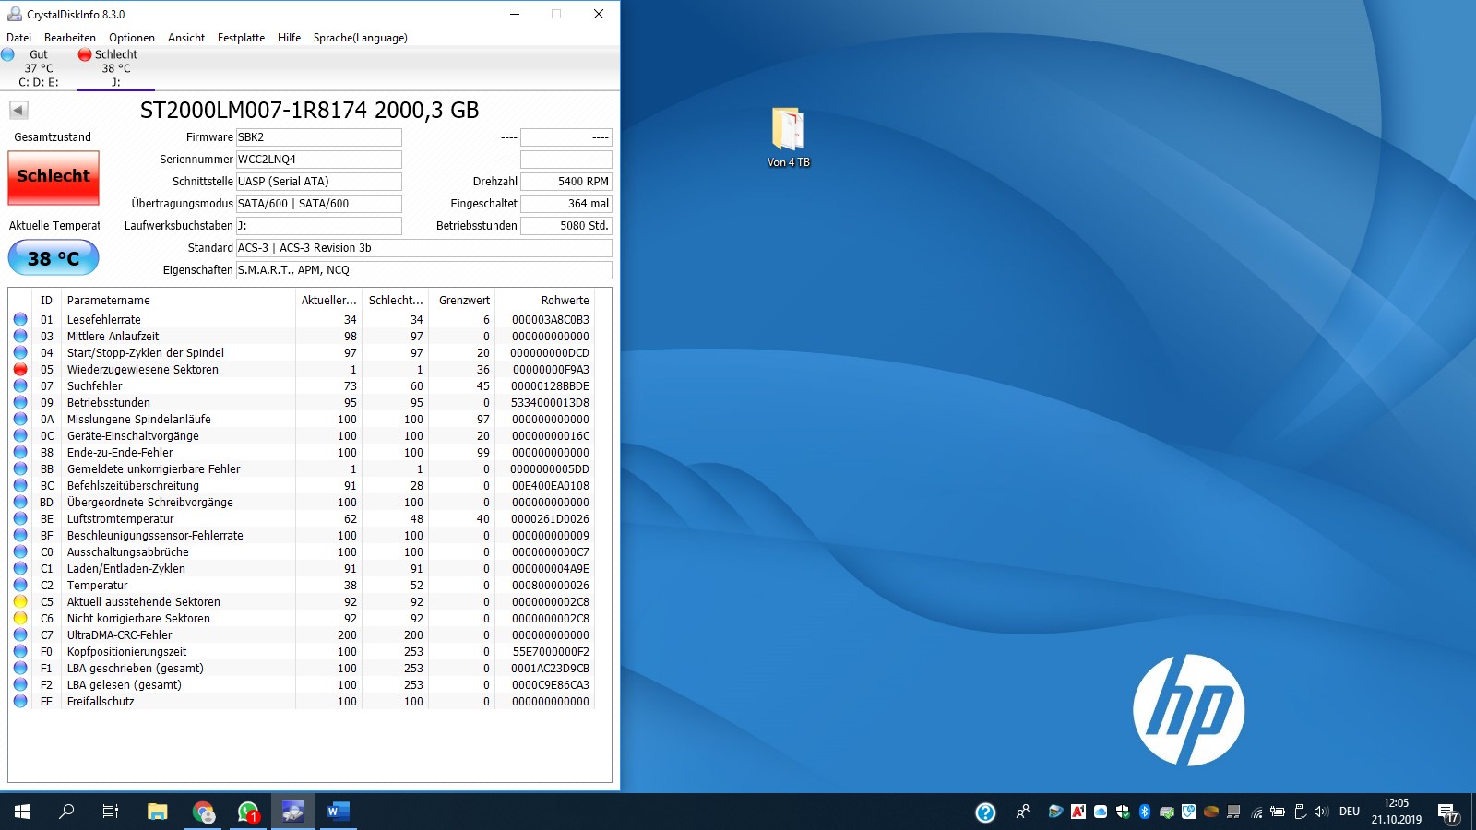Click the red Schlecht health status button

54,177
